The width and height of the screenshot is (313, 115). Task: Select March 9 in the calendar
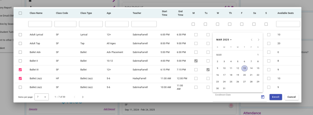[x=218, y=68]
